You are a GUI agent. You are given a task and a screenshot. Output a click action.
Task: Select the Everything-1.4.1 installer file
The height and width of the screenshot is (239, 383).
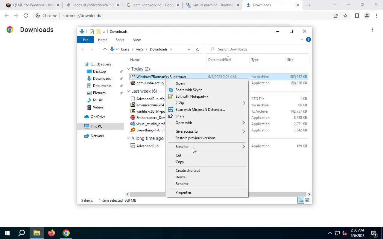click(148, 130)
